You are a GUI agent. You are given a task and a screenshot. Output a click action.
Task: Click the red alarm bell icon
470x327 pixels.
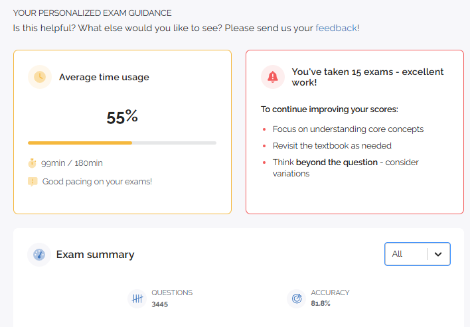tap(273, 77)
